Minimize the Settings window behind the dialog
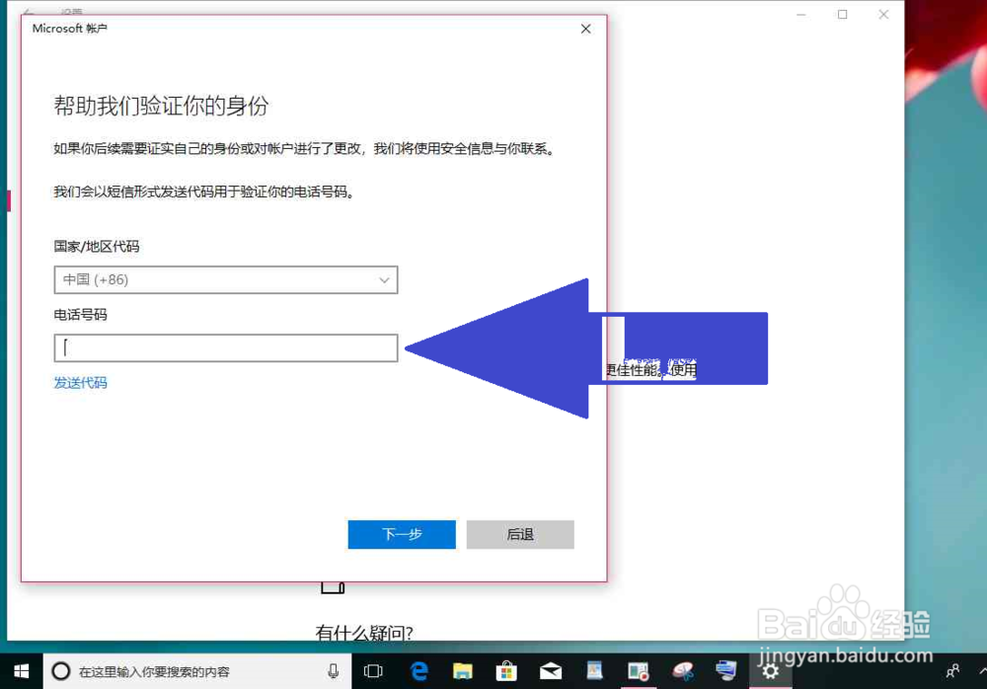 pos(800,14)
